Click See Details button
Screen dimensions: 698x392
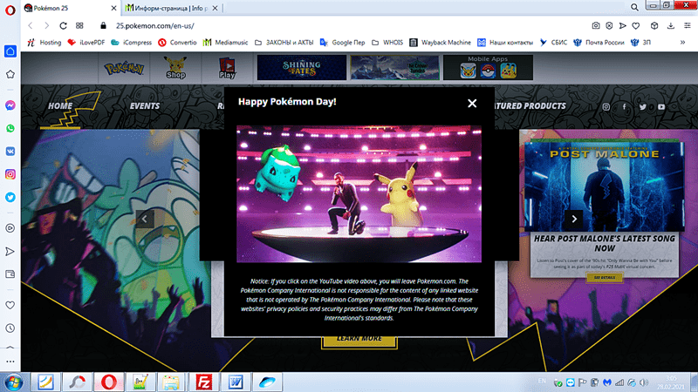[604, 277]
